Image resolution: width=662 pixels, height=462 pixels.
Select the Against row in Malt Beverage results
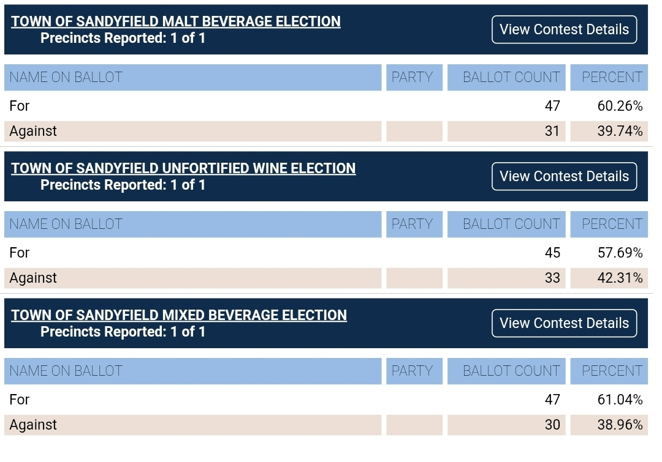click(33, 131)
